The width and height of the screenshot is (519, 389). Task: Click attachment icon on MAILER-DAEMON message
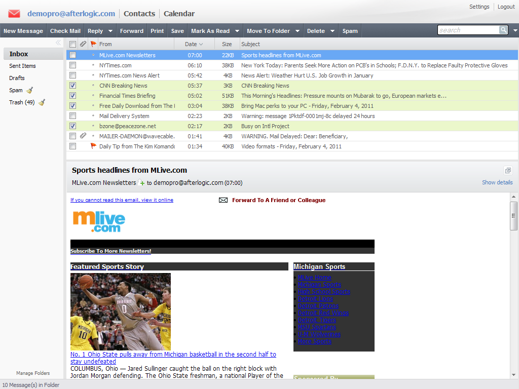83,136
